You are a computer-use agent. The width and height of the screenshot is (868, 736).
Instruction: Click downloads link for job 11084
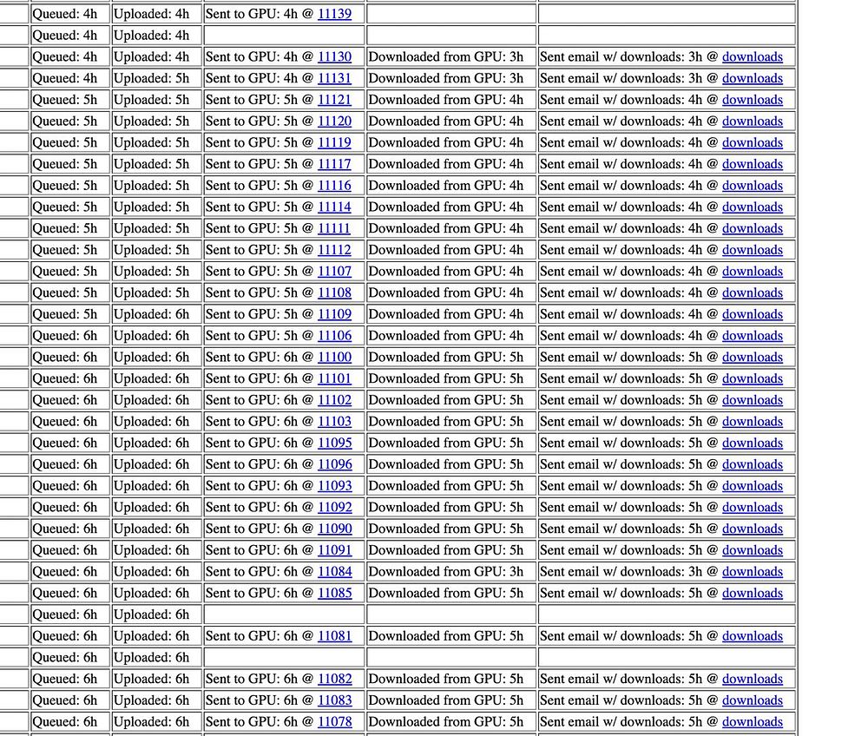tap(753, 572)
